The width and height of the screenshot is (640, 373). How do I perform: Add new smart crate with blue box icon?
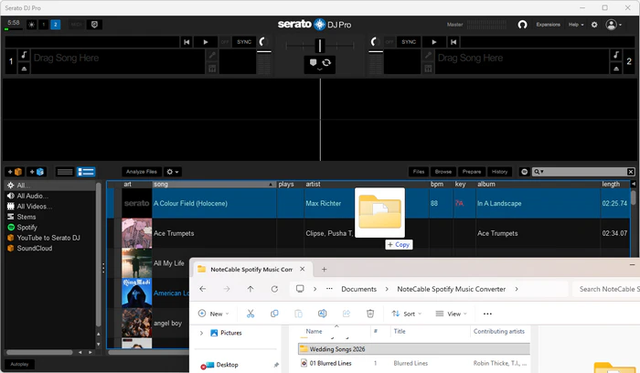(36, 172)
